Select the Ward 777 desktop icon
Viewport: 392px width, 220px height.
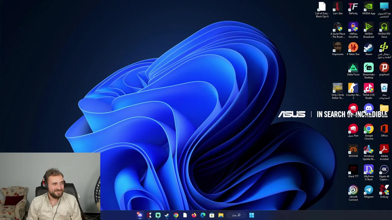pyautogui.click(x=353, y=172)
